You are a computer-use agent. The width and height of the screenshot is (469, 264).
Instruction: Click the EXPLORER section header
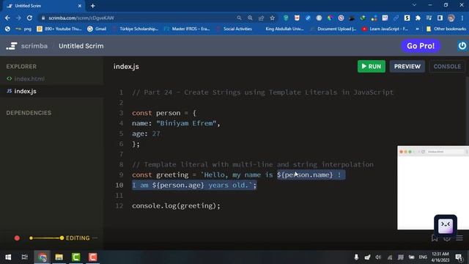21,67
